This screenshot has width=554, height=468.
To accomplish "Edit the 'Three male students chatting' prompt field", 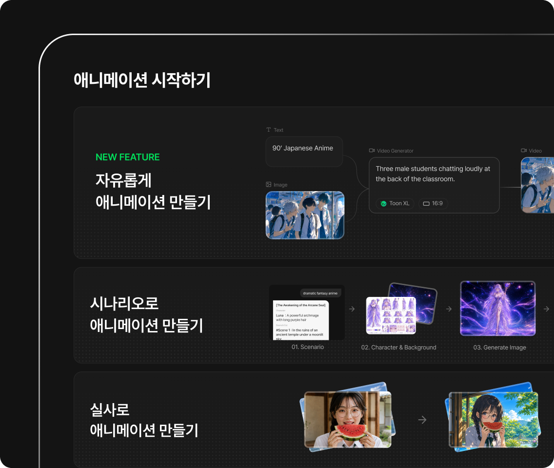I will point(434,185).
